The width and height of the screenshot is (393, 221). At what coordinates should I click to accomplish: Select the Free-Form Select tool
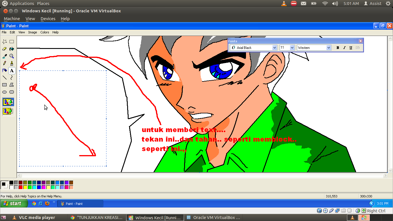pos(5,42)
